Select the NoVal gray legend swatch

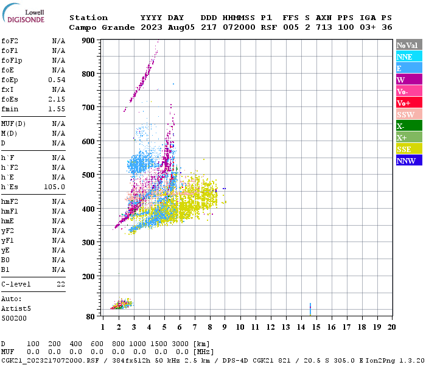(x=409, y=45)
